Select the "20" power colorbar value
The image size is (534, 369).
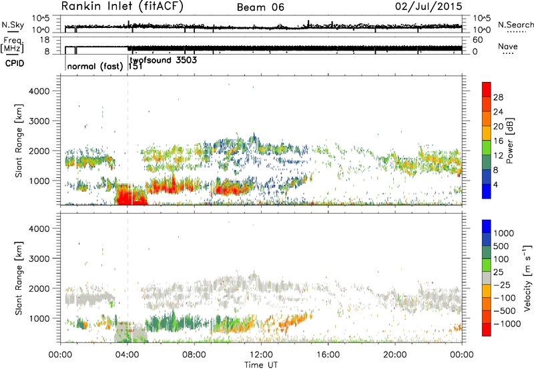coord(498,127)
